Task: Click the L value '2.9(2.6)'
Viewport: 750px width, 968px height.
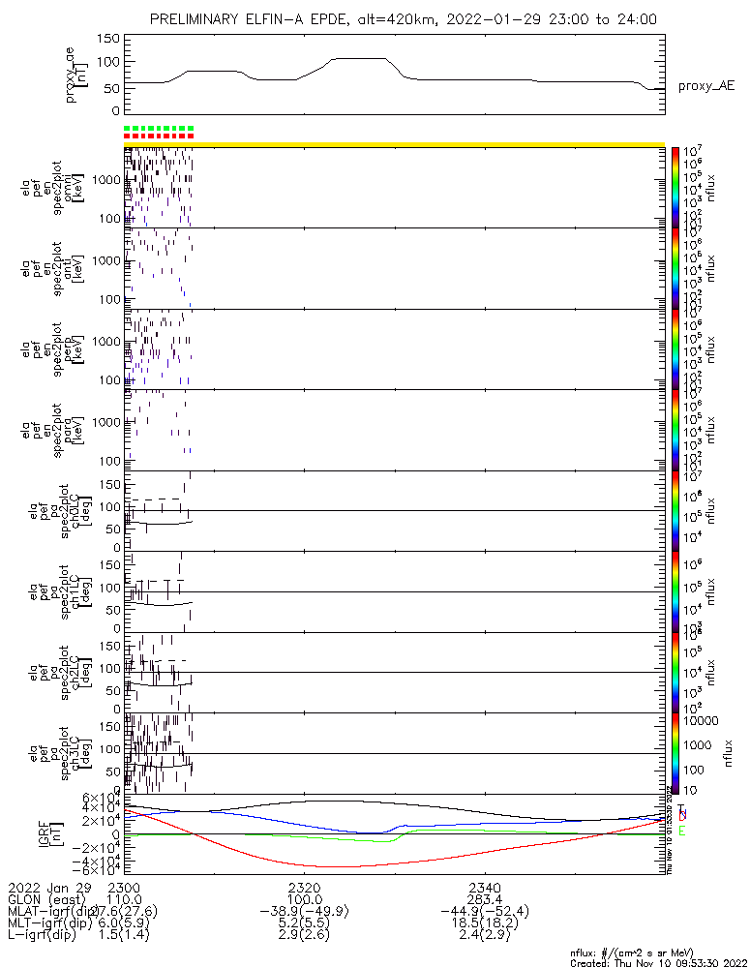Action: 305,935
